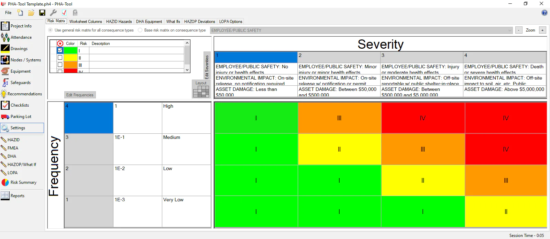Image resolution: width=550 pixels, height=239 pixels.
Task: Click the Layout grid button
Action: click(x=201, y=89)
